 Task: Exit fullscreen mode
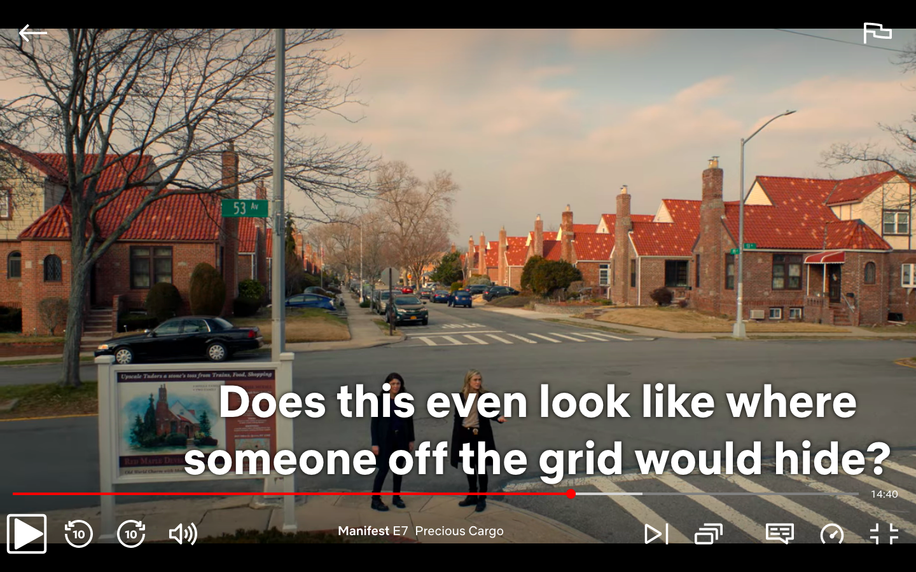[884, 534]
